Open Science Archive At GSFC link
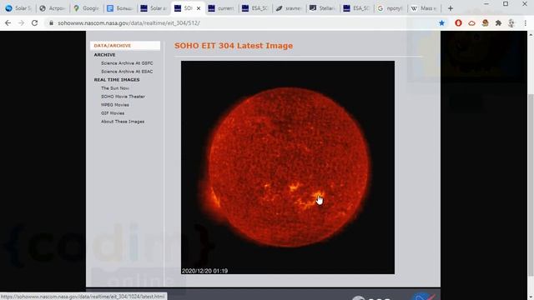 pos(127,63)
